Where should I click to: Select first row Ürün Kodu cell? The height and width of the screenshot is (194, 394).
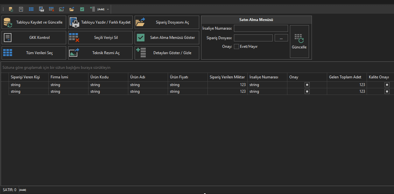tap(108, 85)
